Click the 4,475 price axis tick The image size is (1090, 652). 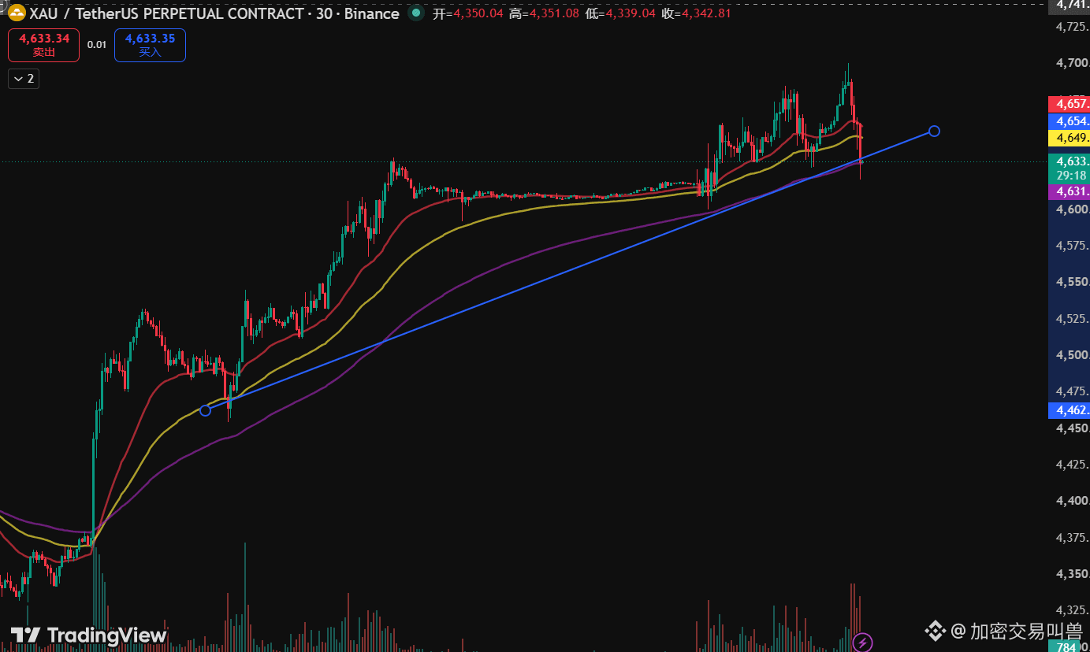(1073, 391)
